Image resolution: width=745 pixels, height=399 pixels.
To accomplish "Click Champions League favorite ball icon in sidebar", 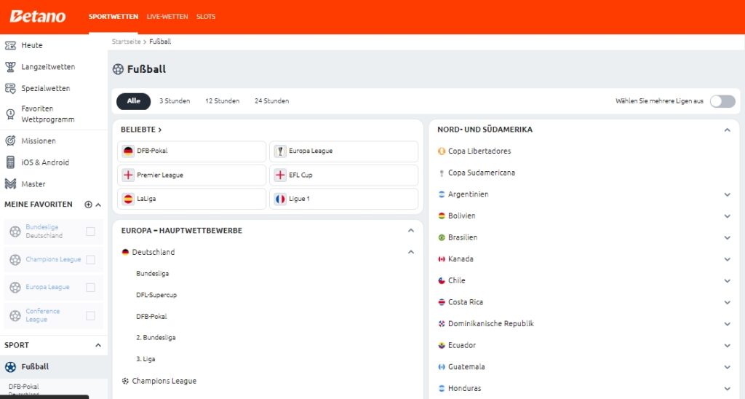I will [15, 260].
